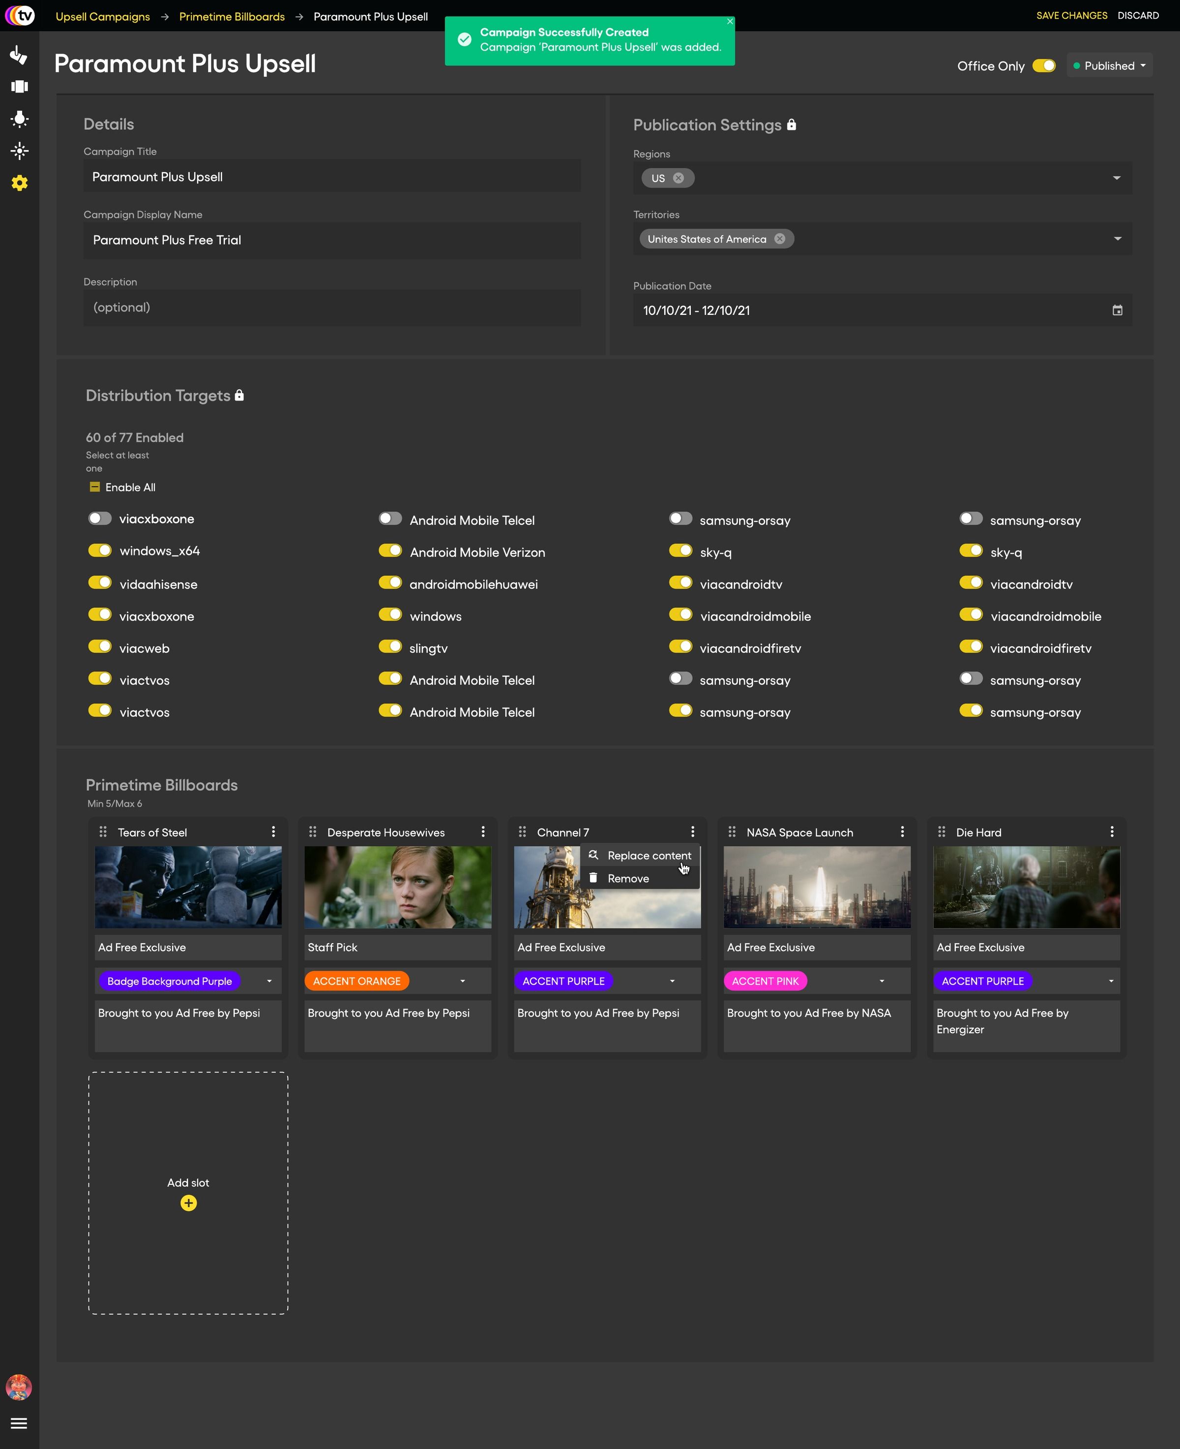Open the ACCENT PINK color dropdown

(882, 981)
